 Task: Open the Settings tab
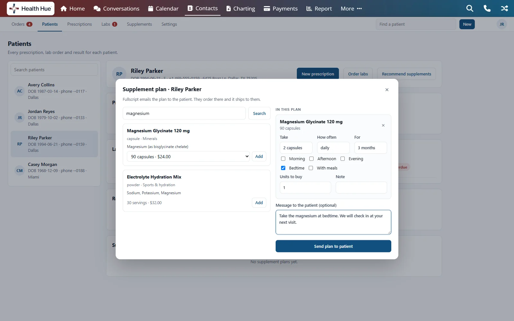click(x=169, y=24)
